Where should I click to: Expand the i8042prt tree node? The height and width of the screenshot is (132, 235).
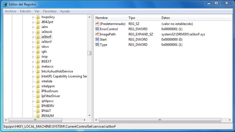pos(33,22)
